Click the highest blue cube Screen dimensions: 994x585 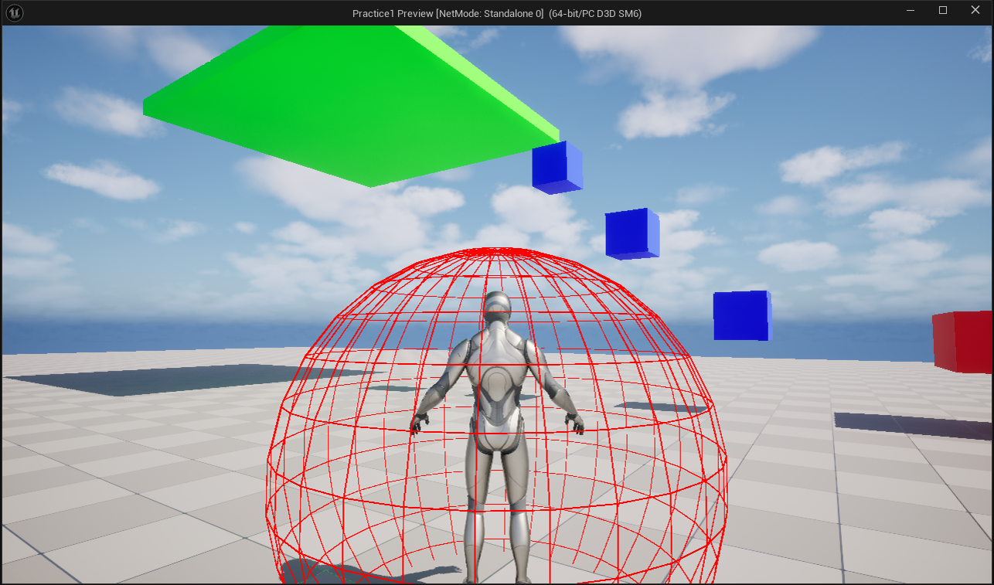pyautogui.click(x=557, y=167)
